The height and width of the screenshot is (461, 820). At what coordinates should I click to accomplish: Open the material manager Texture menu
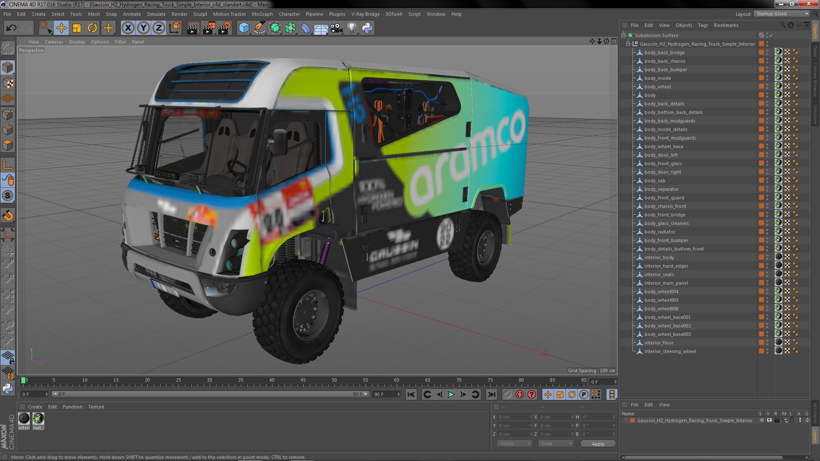pyautogui.click(x=96, y=407)
